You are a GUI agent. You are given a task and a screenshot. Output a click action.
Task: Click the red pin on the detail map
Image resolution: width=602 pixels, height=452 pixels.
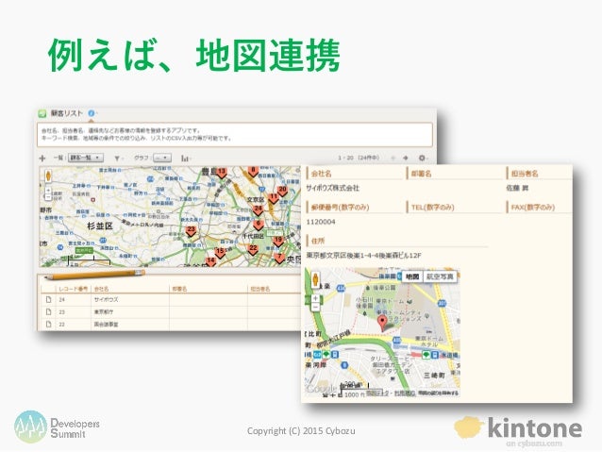[382, 323]
